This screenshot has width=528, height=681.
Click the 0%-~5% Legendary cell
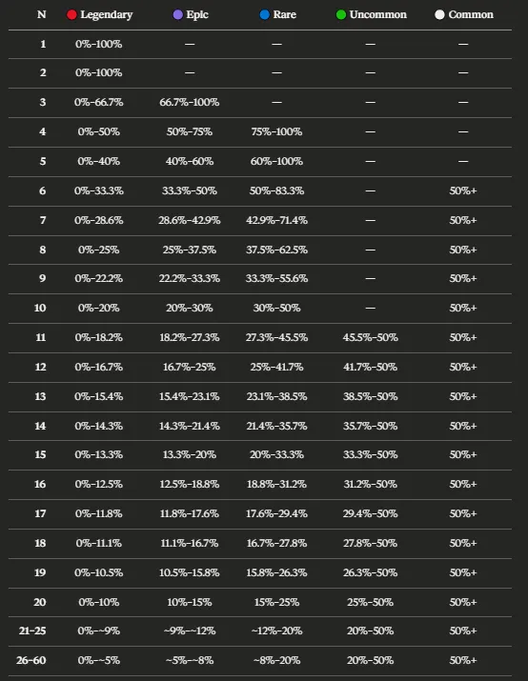pyautogui.click(x=99, y=660)
